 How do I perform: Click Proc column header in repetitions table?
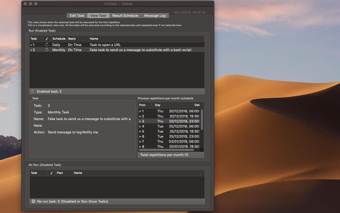coord(145,105)
